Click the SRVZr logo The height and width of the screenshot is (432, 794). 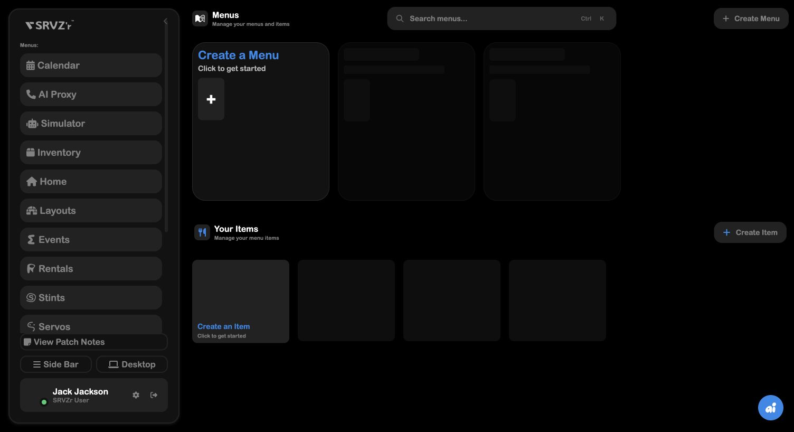point(50,25)
